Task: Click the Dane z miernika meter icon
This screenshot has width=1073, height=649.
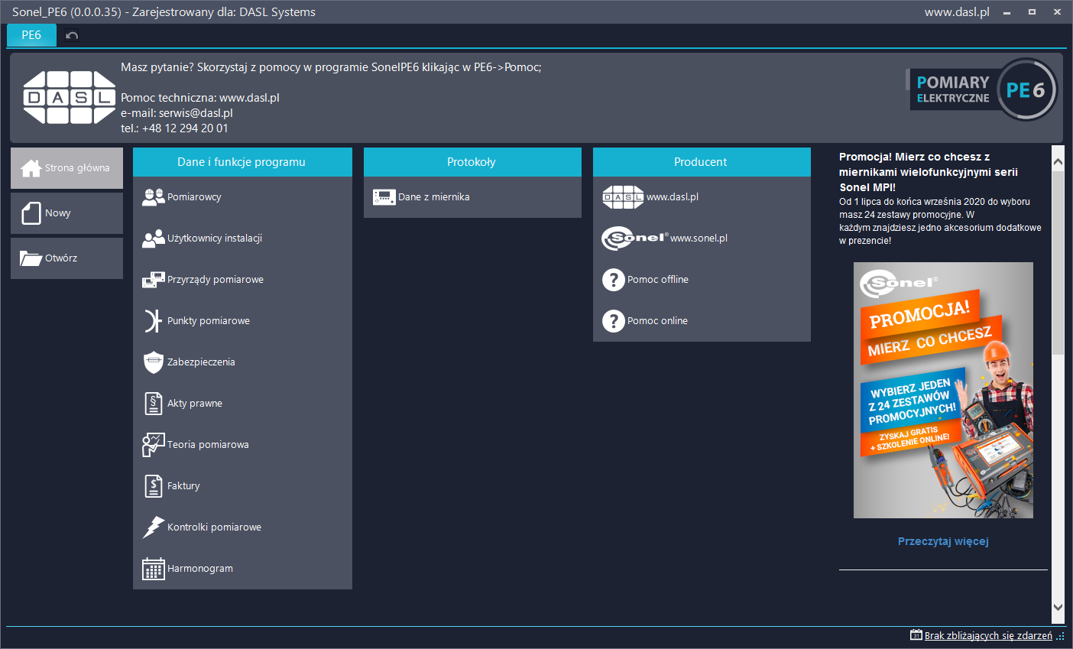Action: (384, 197)
